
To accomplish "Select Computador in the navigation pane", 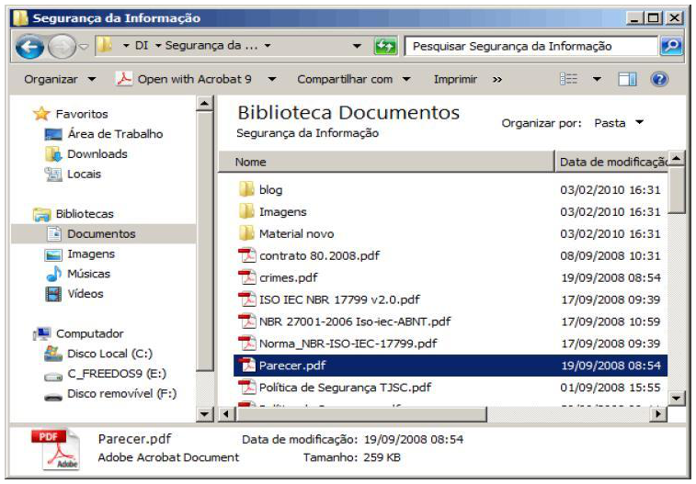I will 78,333.
